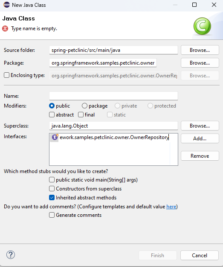Check the abstract modifier

[52, 115]
